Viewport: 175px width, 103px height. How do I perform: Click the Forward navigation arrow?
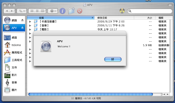coord(12,11)
